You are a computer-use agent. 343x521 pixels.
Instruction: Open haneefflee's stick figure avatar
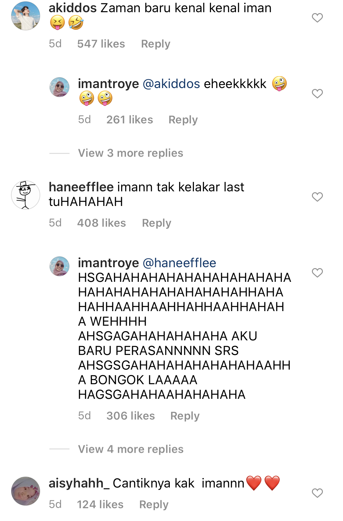[26, 195]
